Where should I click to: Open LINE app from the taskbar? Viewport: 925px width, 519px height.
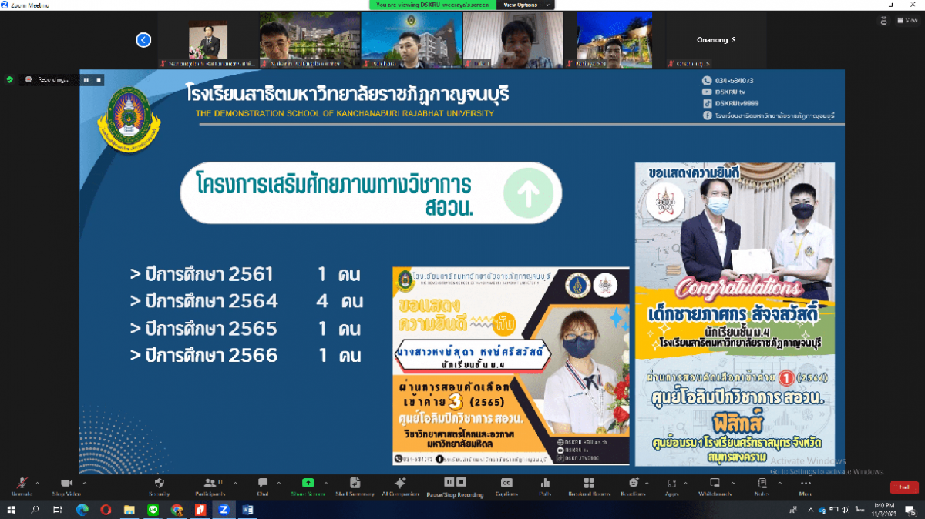(x=153, y=510)
